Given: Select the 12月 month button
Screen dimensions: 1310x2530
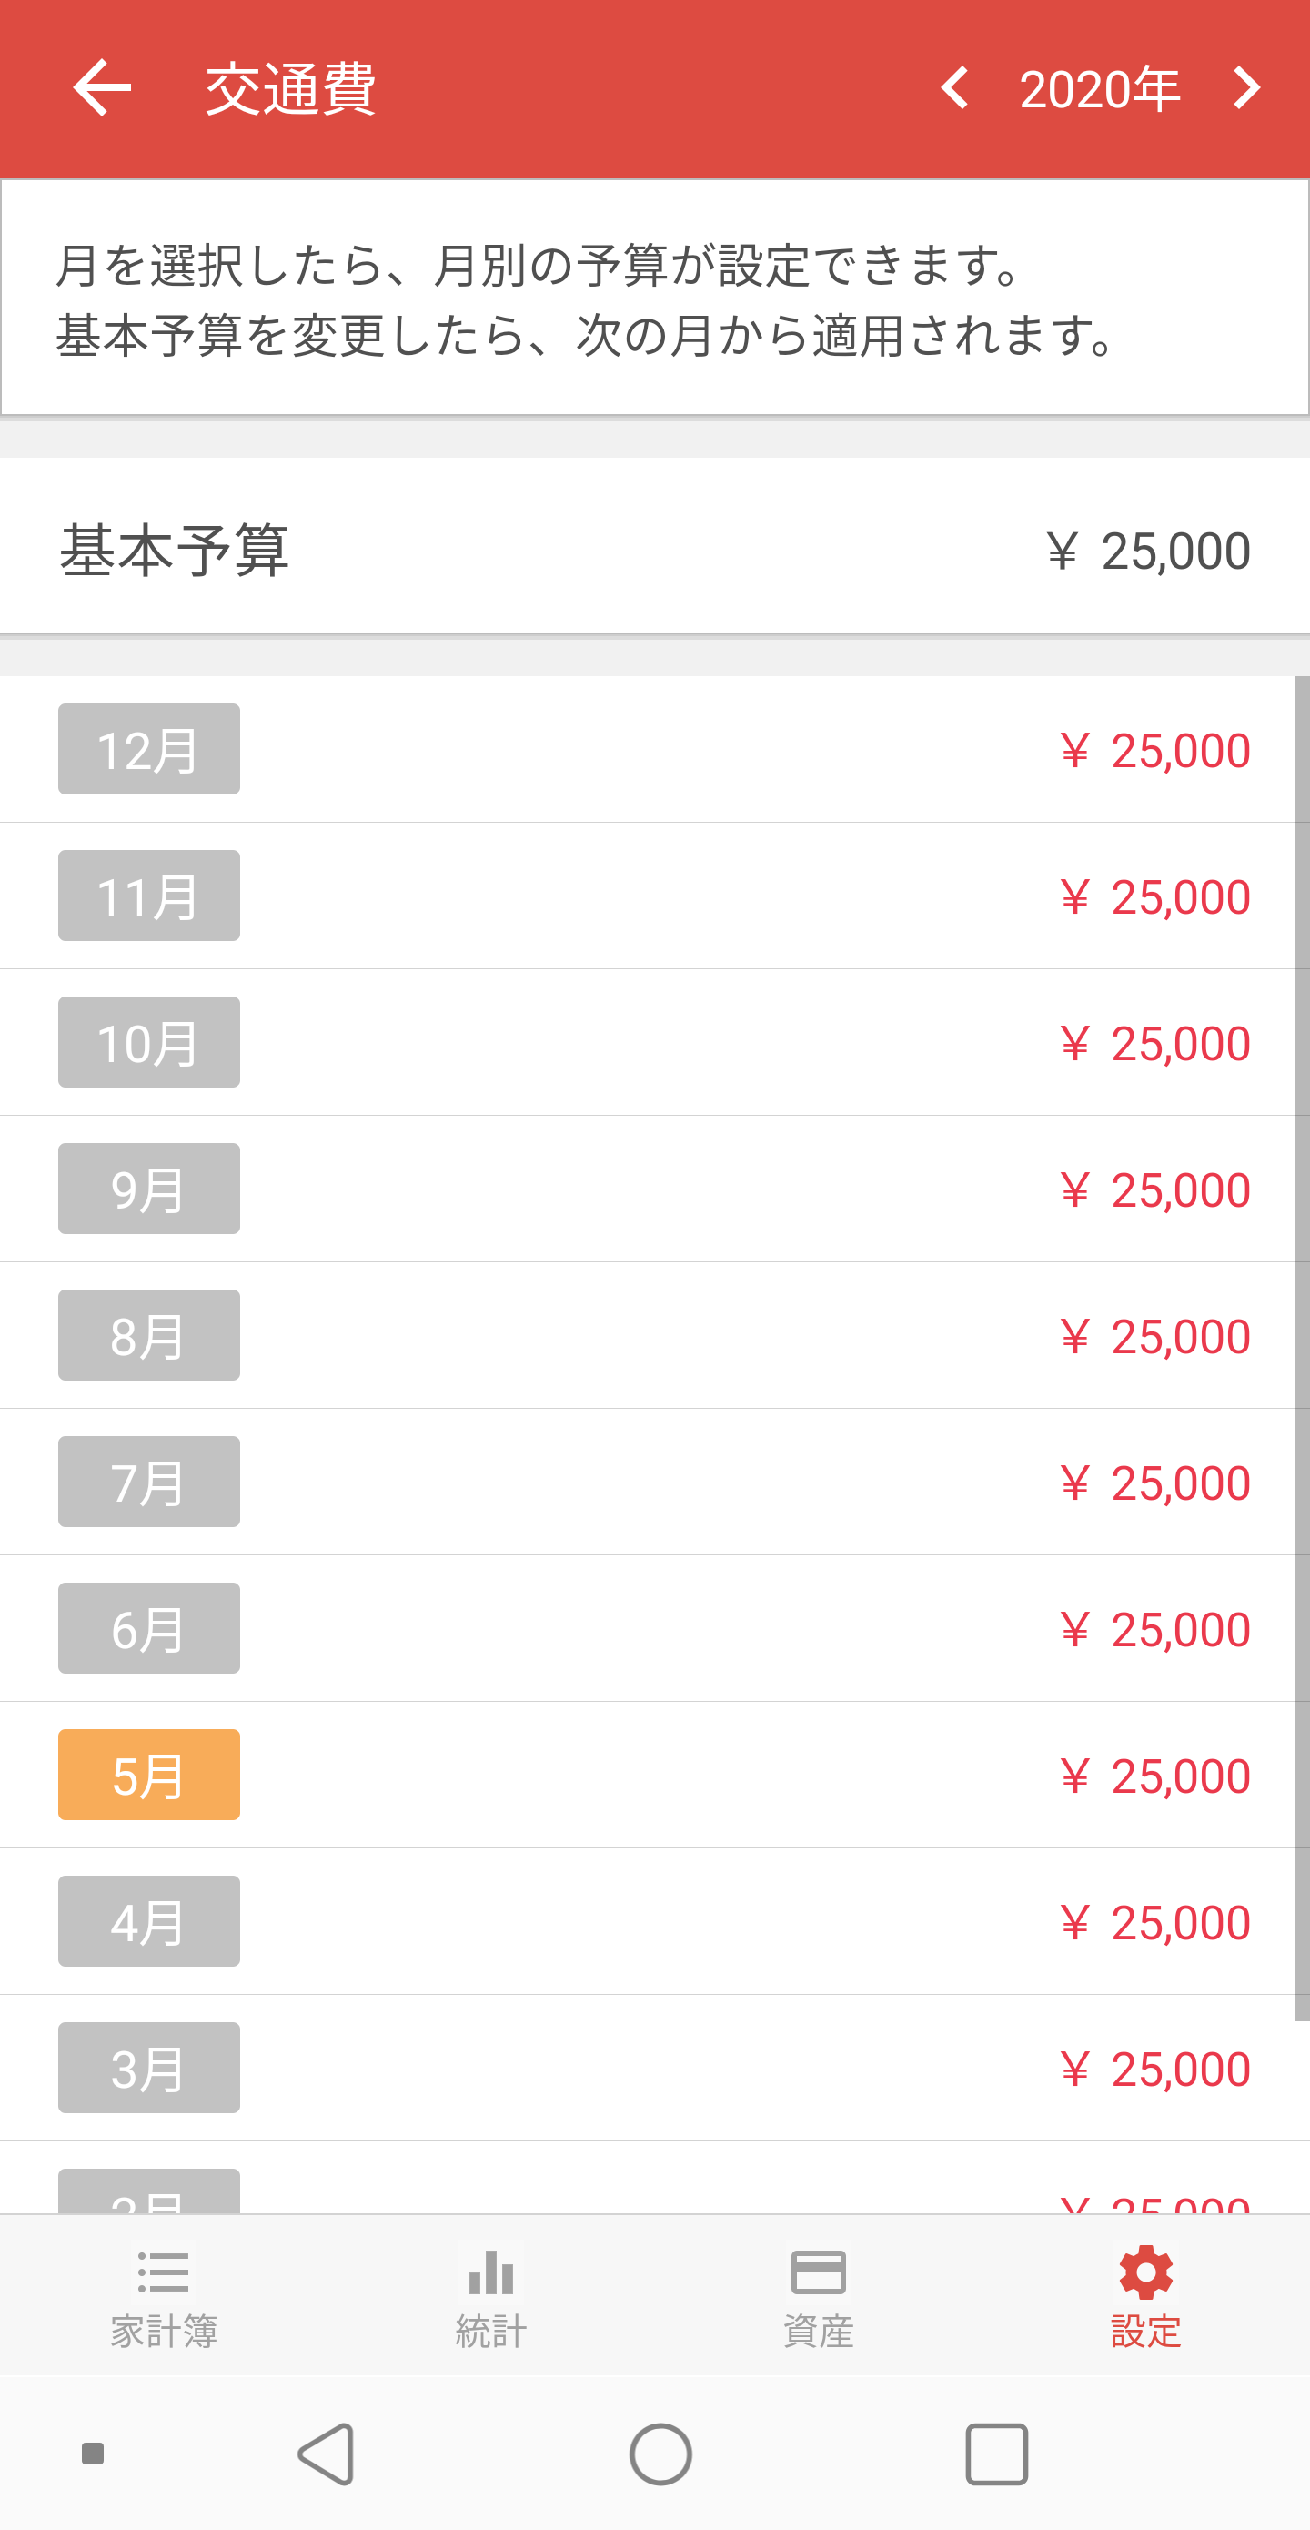Looking at the screenshot, I should (149, 749).
